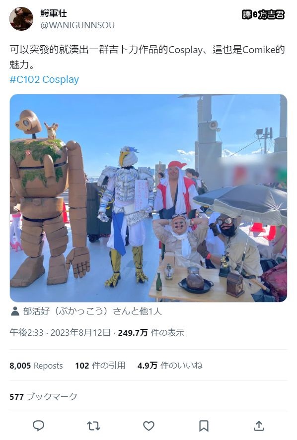Open the 249.7万 view count analytics
The height and width of the screenshot is (440, 297).
point(151,333)
